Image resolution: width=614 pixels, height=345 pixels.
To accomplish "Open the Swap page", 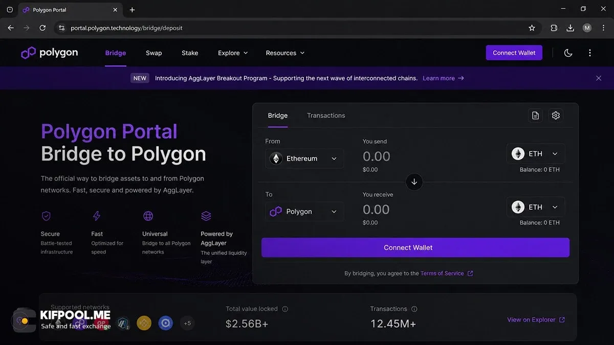I will tap(153, 53).
